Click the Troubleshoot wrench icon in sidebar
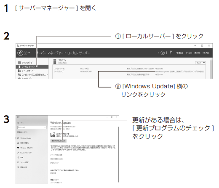The height and width of the screenshot is (188, 219). click(18, 153)
